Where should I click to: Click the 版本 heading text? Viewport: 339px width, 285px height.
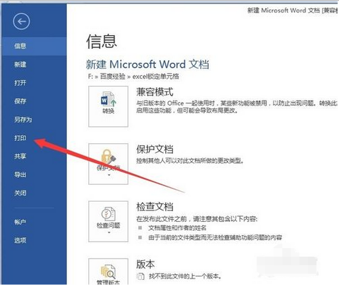[x=145, y=264]
